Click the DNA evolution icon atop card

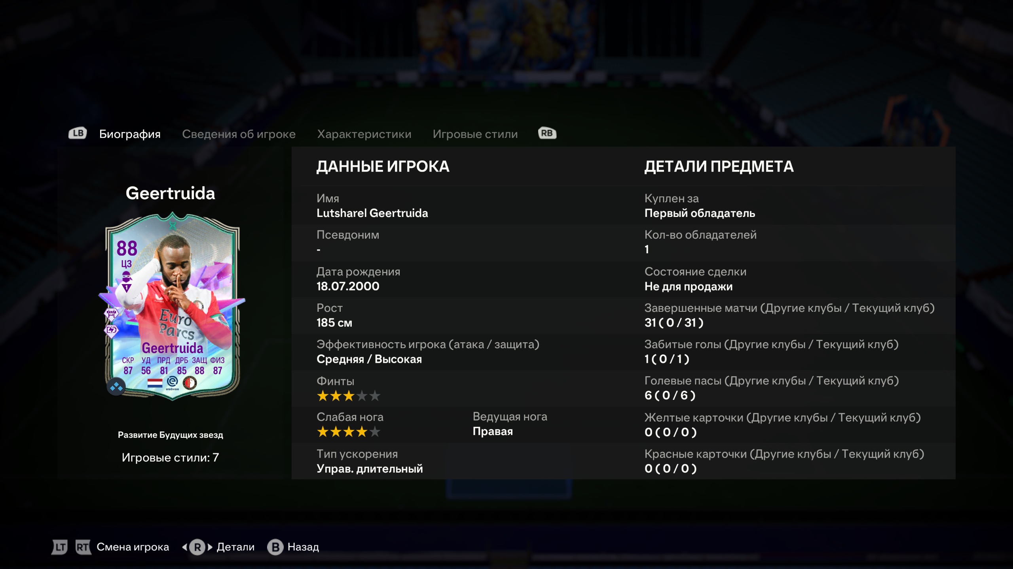[173, 226]
